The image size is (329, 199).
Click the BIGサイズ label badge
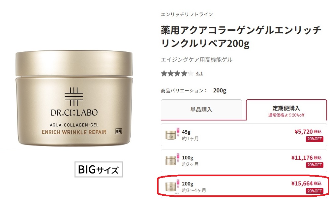[99, 169]
